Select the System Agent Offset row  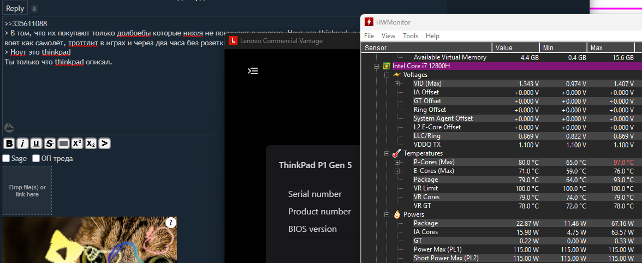pos(502,118)
